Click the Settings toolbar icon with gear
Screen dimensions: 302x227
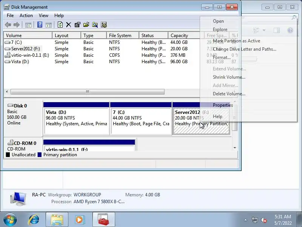[x=103, y=25]
